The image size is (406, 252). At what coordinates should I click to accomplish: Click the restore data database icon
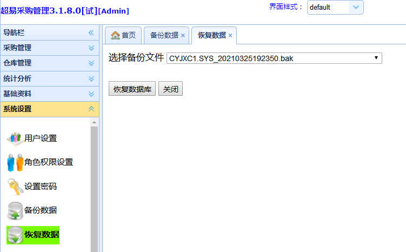[15, 235]
